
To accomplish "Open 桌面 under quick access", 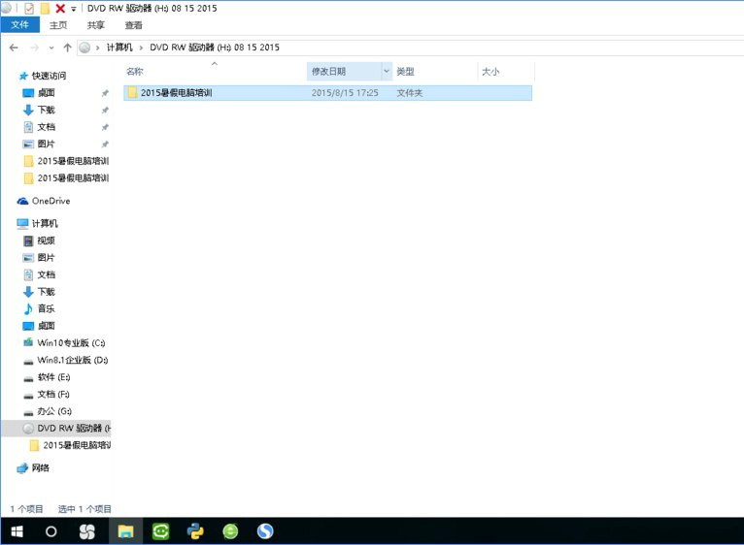I will tap(46, 93).
